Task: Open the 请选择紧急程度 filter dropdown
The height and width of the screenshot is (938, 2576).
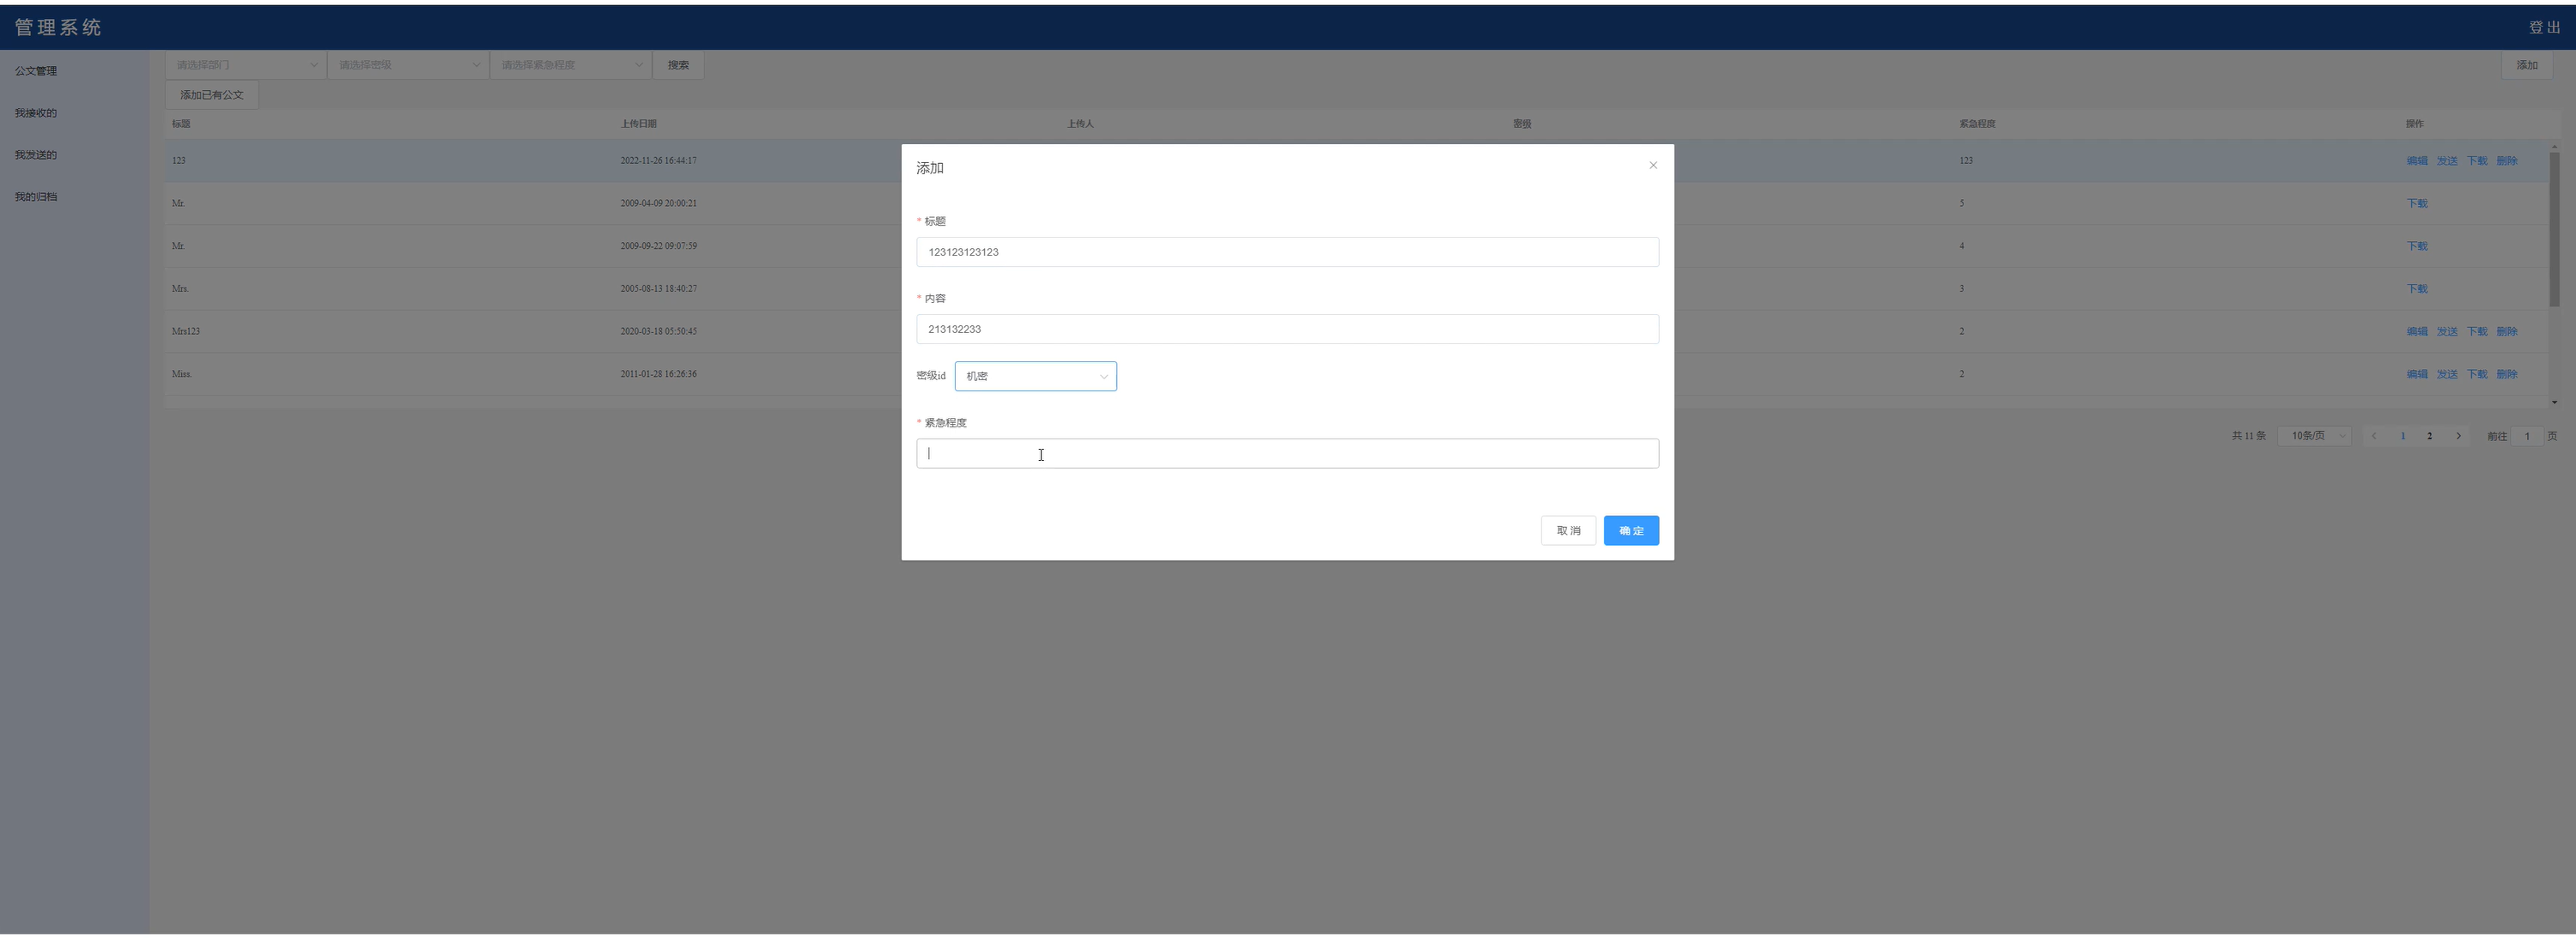Action: point(570,65)
